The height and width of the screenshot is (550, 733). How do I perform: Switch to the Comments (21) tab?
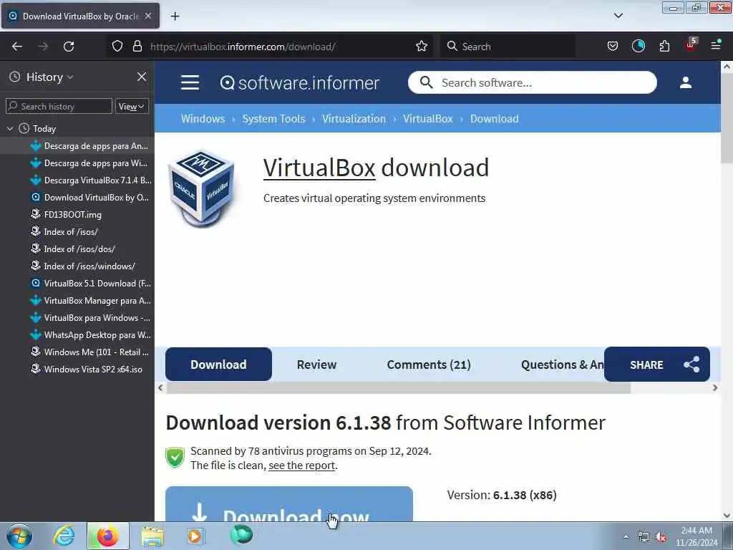(429, 365)
